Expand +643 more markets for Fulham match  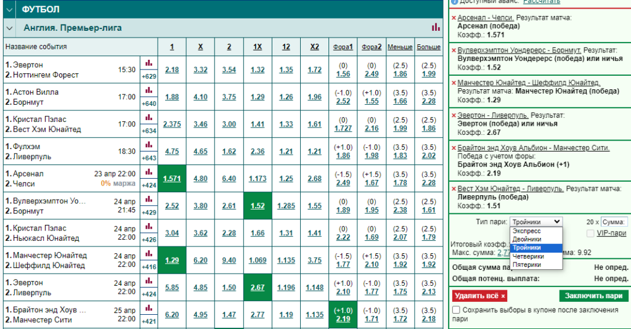[x=149, y=158]
